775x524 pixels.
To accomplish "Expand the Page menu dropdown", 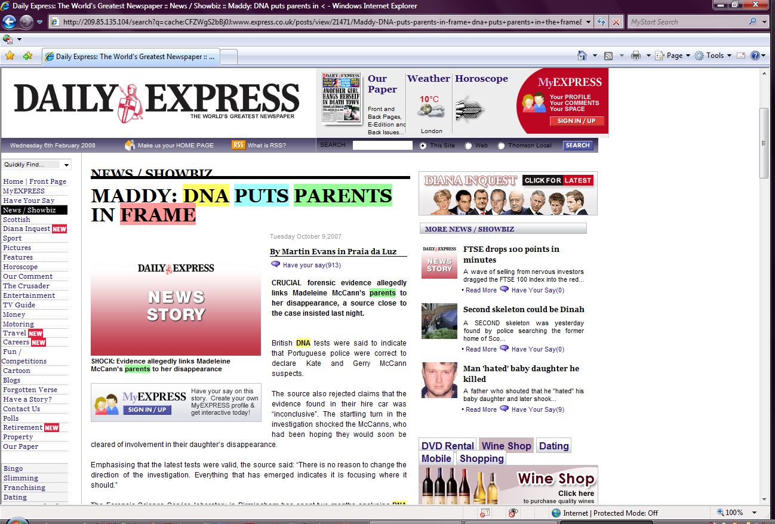I will pos(687,56).
